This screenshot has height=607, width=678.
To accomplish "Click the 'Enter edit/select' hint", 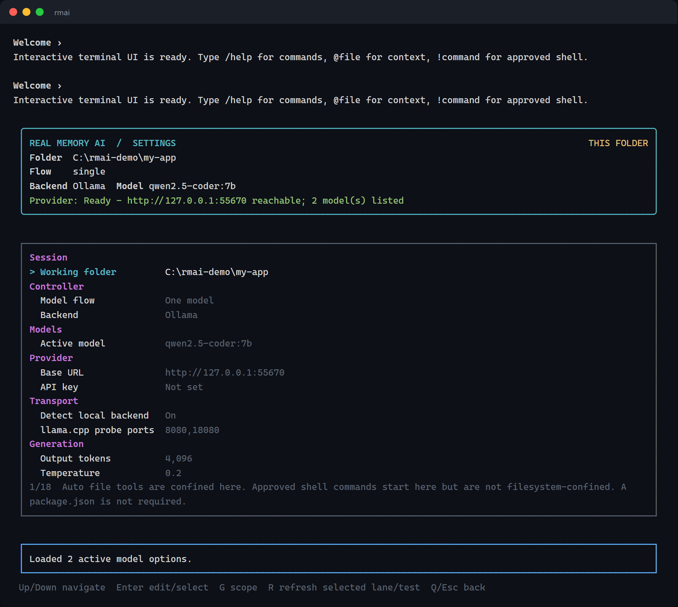I will pos(162,587).
